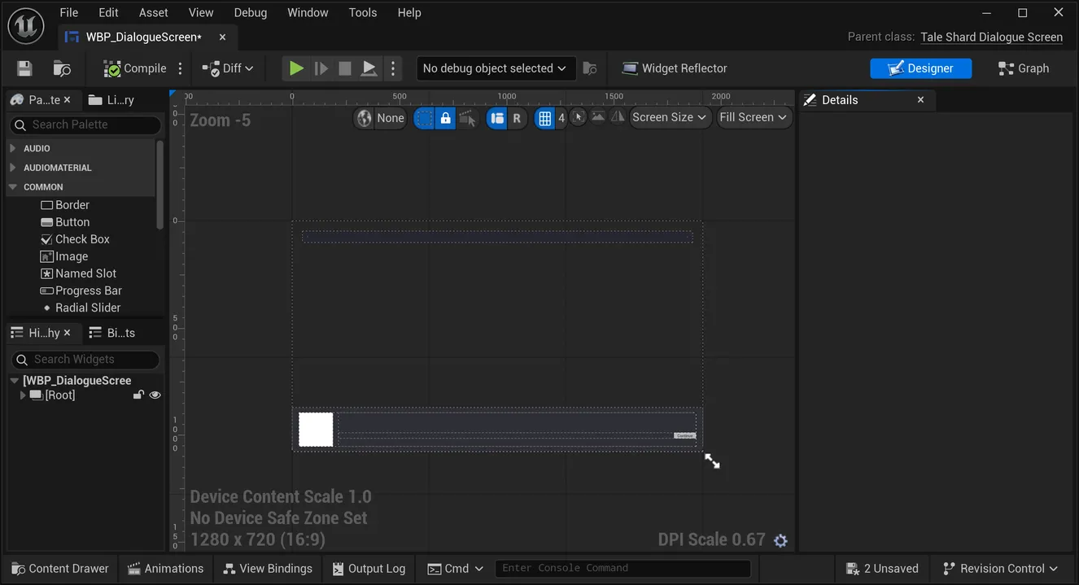Collapse the COMMON palette category

[x=12, y=186]
